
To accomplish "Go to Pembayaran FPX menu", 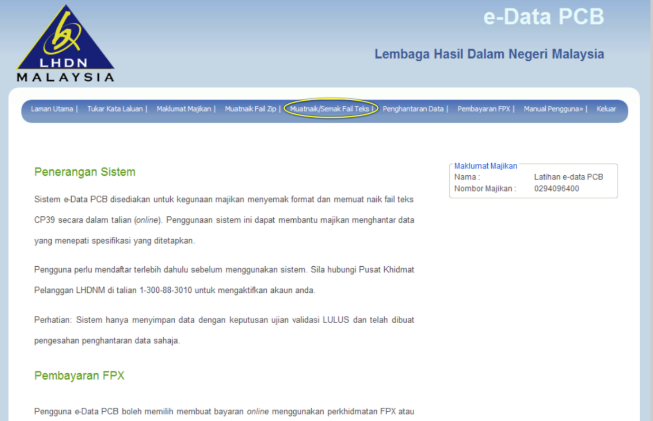I will click(x=484, y=109).
